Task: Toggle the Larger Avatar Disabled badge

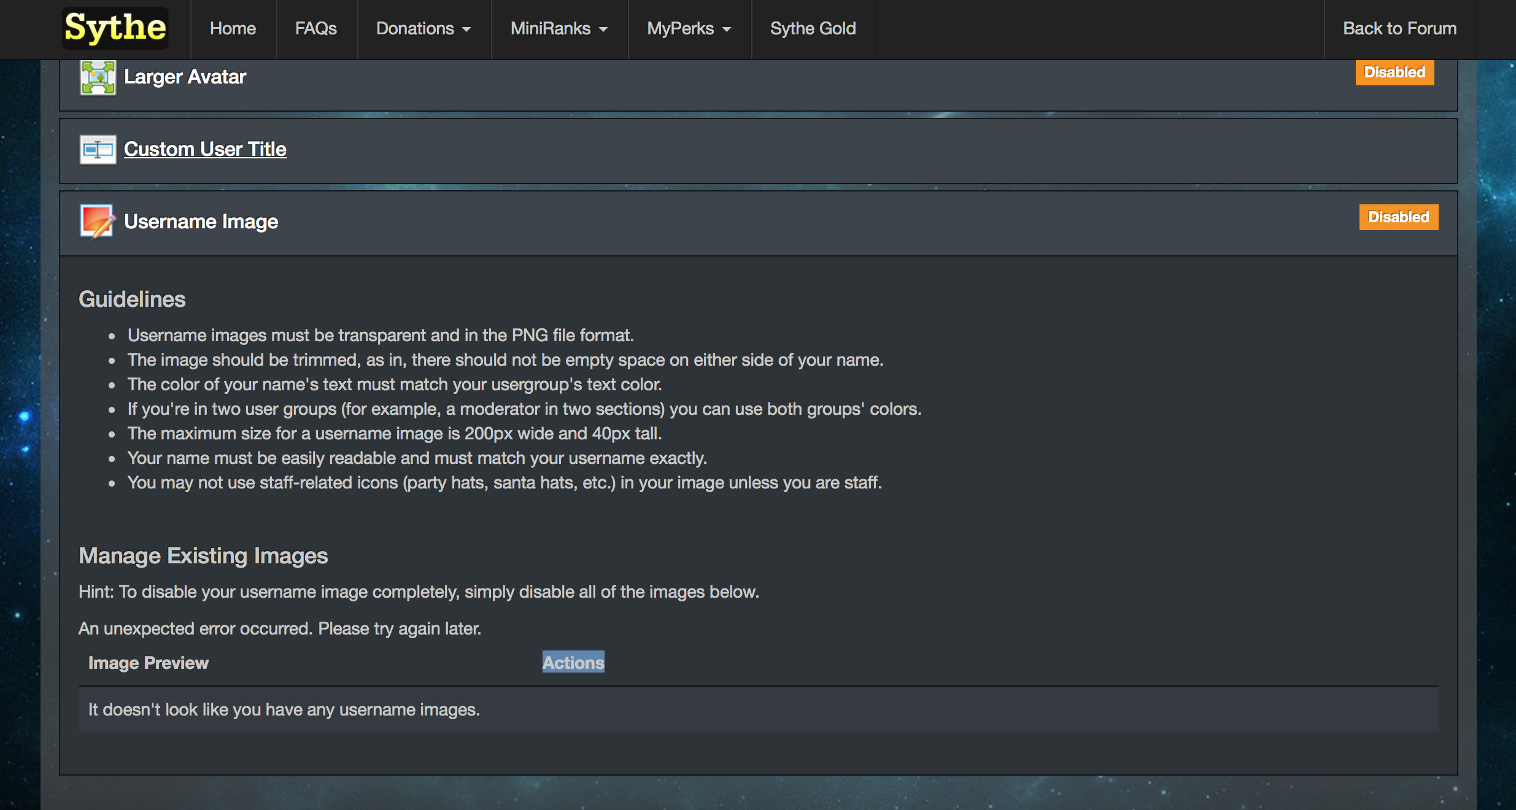Action: (x=1394, y=72)
